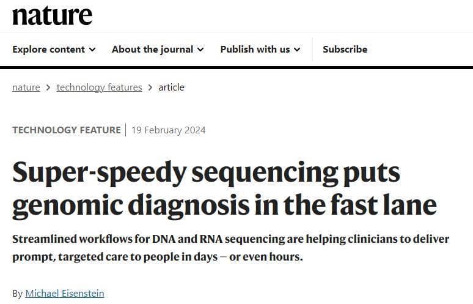This screenshot has height=304, width=473.
Task: Click the Streamlined workflows subtitle paragraph
Action: (x=231, y=248)
